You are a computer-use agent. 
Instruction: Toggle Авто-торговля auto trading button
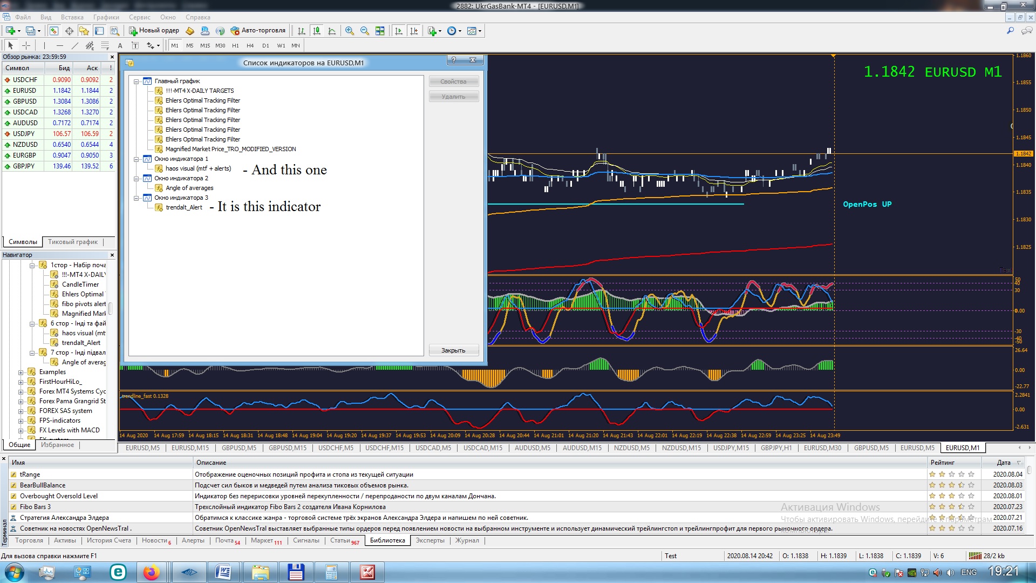point(258,31)
